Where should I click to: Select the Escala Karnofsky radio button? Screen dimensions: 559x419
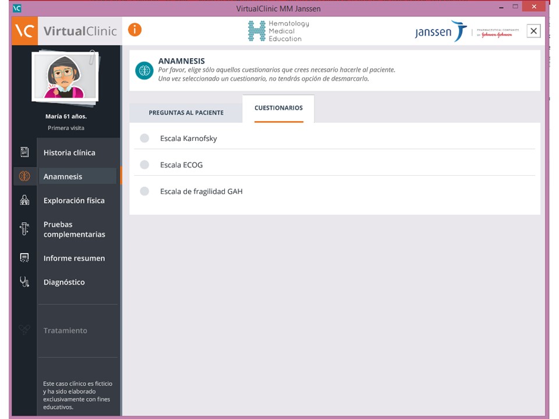(x=144, y=139)
